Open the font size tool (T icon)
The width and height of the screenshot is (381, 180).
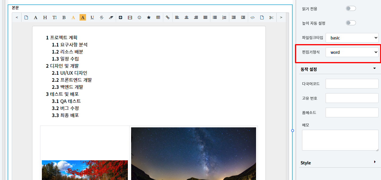[55, 18]
